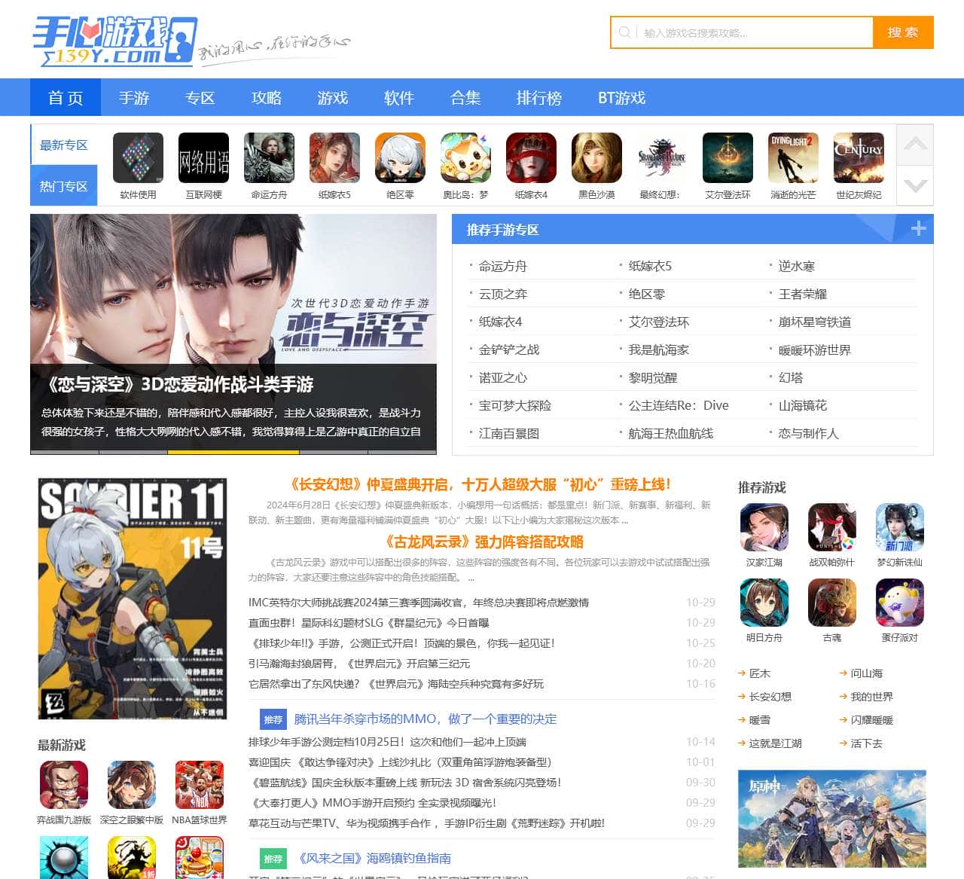Open the 纸嫁衣4 zone icon
The height and width of the screenshot is (879, 964).
click(531, 158)
